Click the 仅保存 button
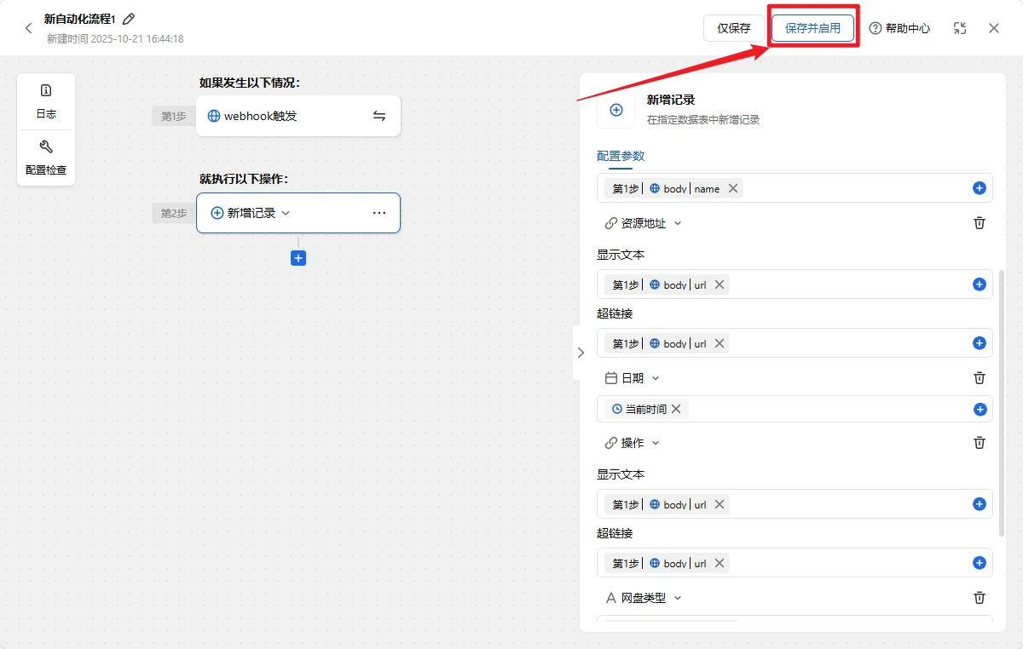1023x649 pixels. click(x=733, y=28)
